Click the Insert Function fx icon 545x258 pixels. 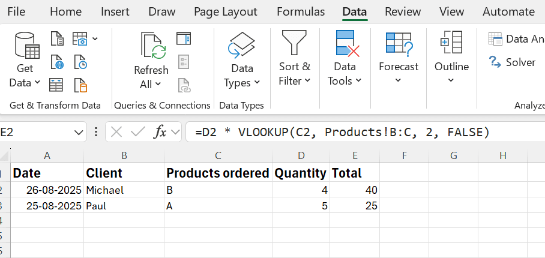[160, 132]
